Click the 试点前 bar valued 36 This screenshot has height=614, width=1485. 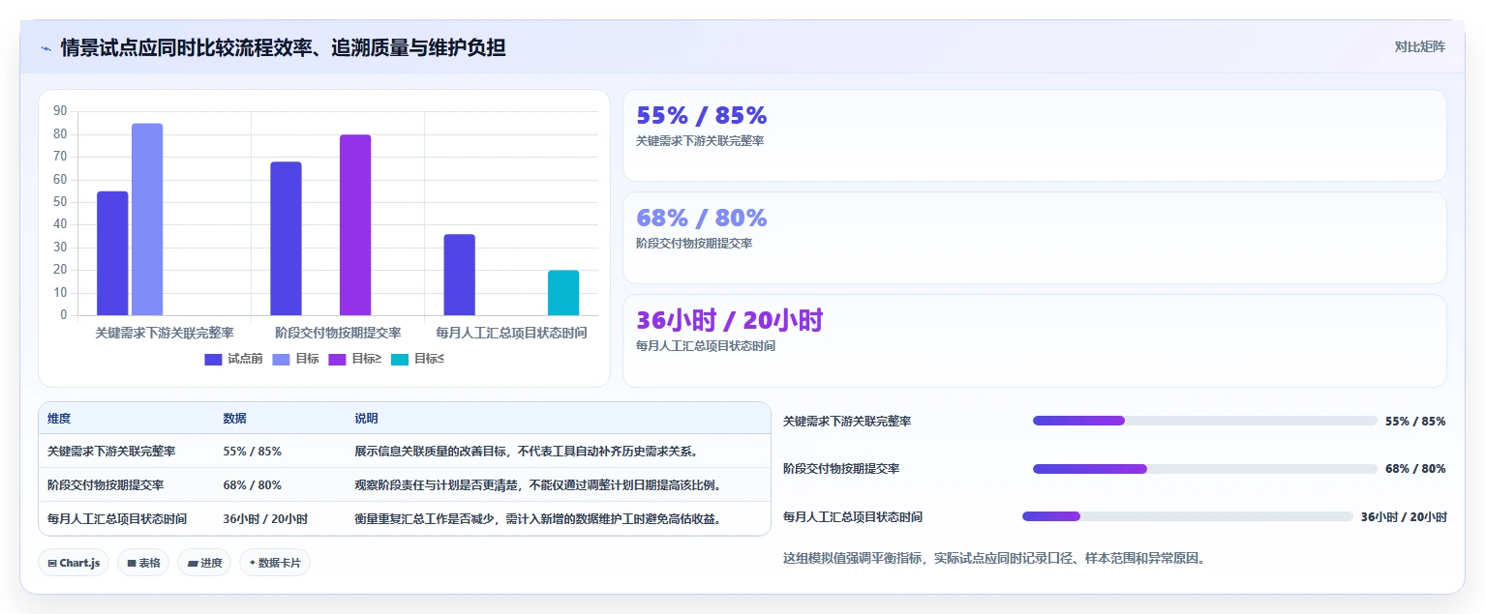459,275
